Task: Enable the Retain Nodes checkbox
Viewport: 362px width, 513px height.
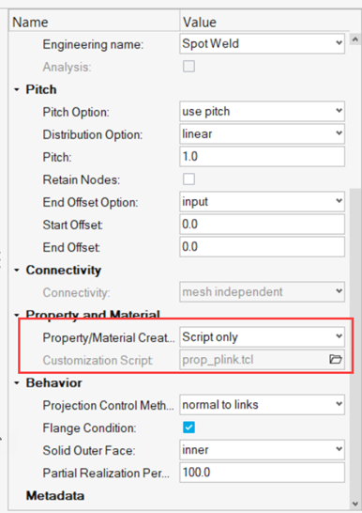Action: [189, 179]
